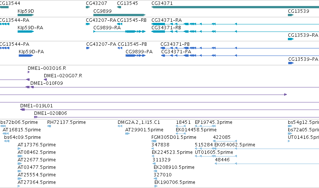Viewport: 319px width, 188px height.
Task: Select EST label AT25554.5prime
Action: [x=37, y=175]
